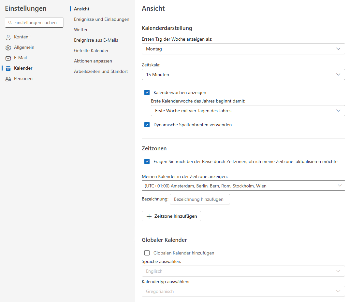Viewport: 349px width, 302px height.
Task: Click the magnifier in the settings search box
Action: click(x=10, y=22)
